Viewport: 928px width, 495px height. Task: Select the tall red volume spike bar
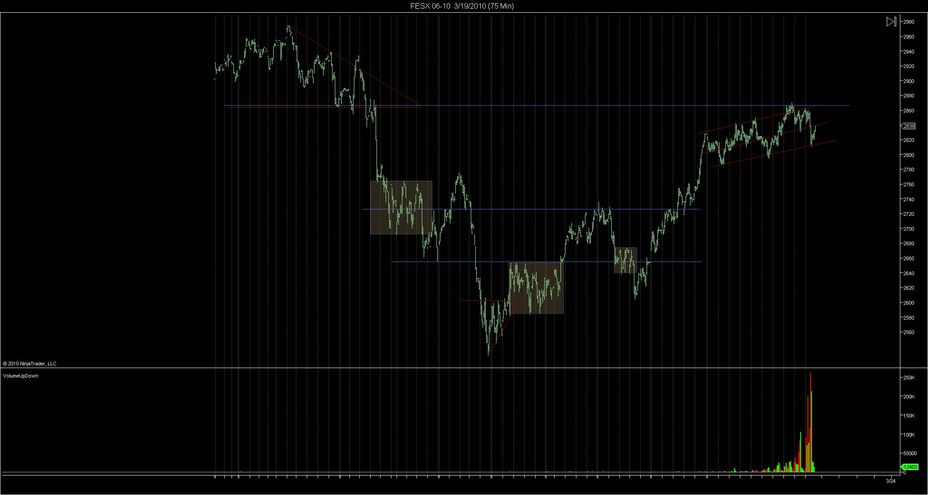click(x=810, y=408)
